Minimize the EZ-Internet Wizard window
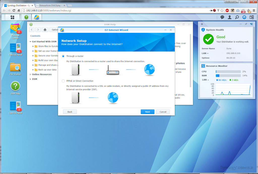The image size is (258, 174). [x=165, y=30]
